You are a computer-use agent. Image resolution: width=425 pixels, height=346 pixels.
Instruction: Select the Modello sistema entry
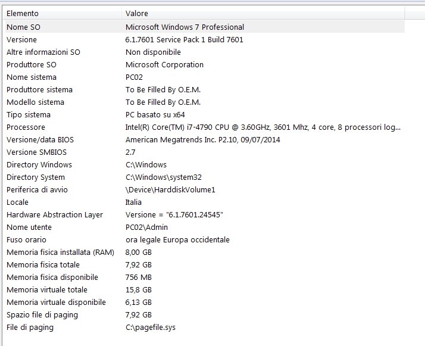(35, 102)
